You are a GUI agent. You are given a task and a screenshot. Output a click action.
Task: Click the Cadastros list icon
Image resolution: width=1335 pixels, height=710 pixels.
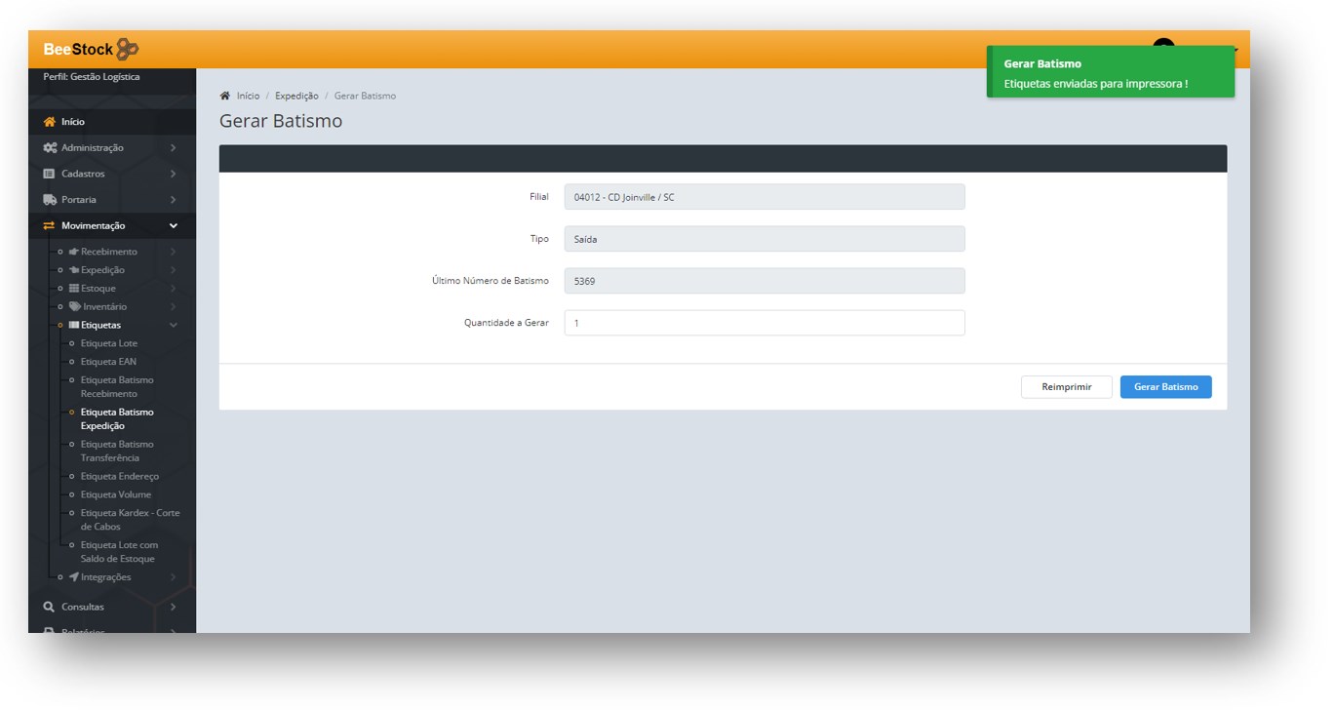tap(50, 174)
